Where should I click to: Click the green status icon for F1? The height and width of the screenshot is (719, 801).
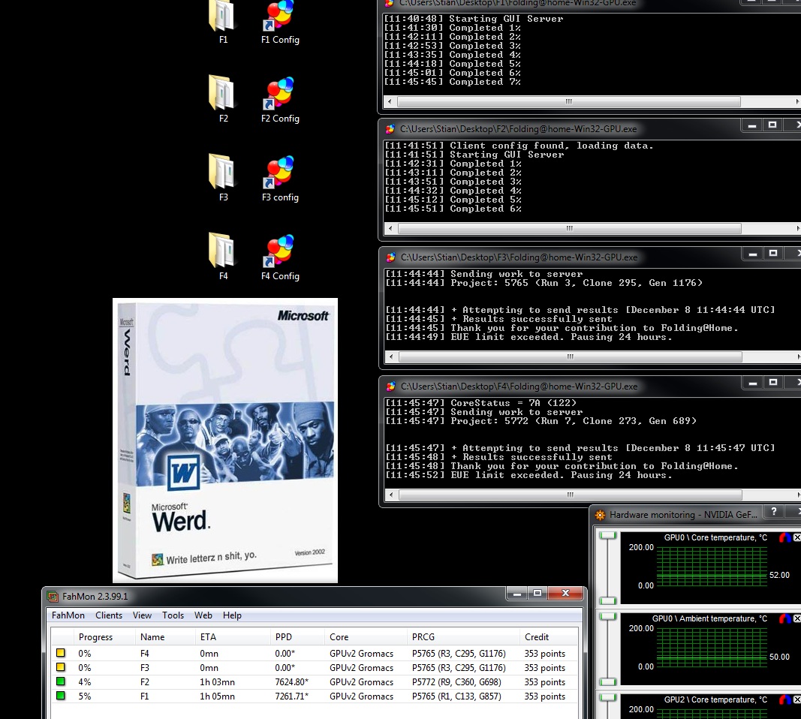(60, 696)
